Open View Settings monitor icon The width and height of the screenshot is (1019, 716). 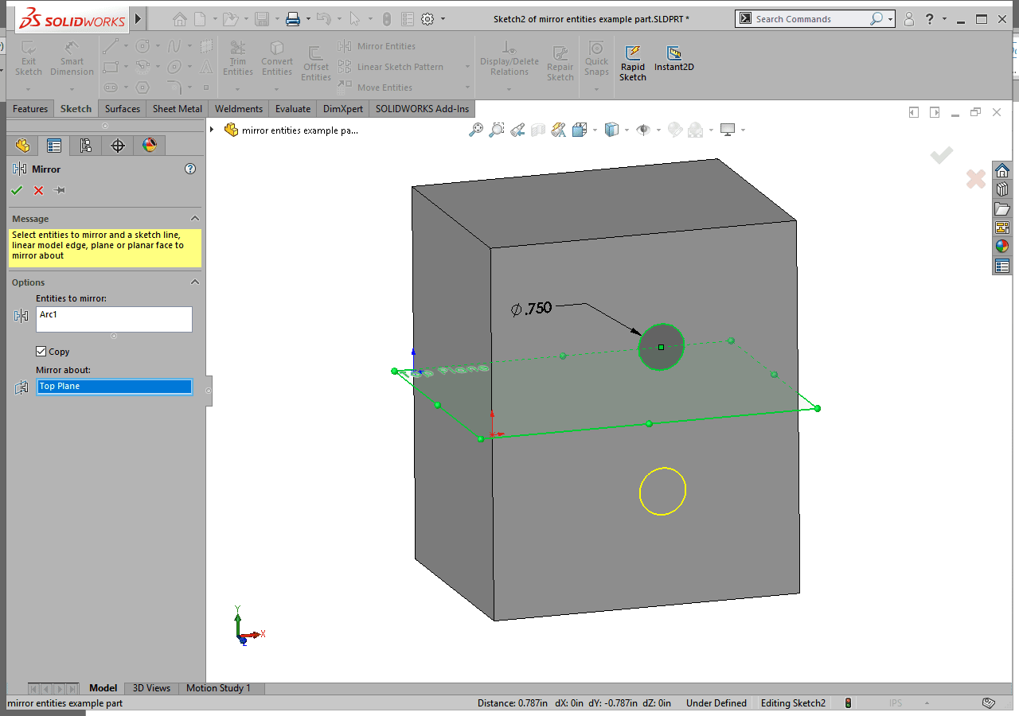[727, 130]
